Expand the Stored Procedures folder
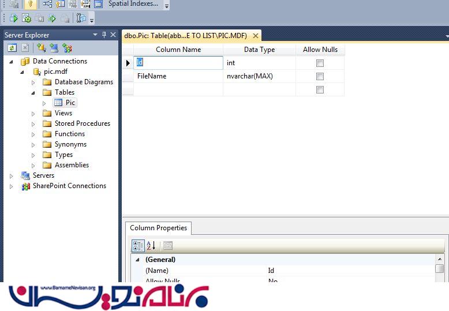This screenshot has width=449, height=311. (x=33, y=124)
